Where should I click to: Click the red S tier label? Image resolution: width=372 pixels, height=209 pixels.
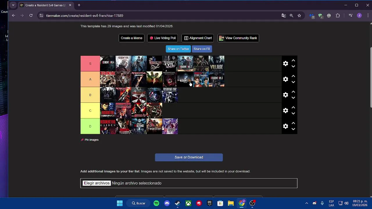click(90, 64)
